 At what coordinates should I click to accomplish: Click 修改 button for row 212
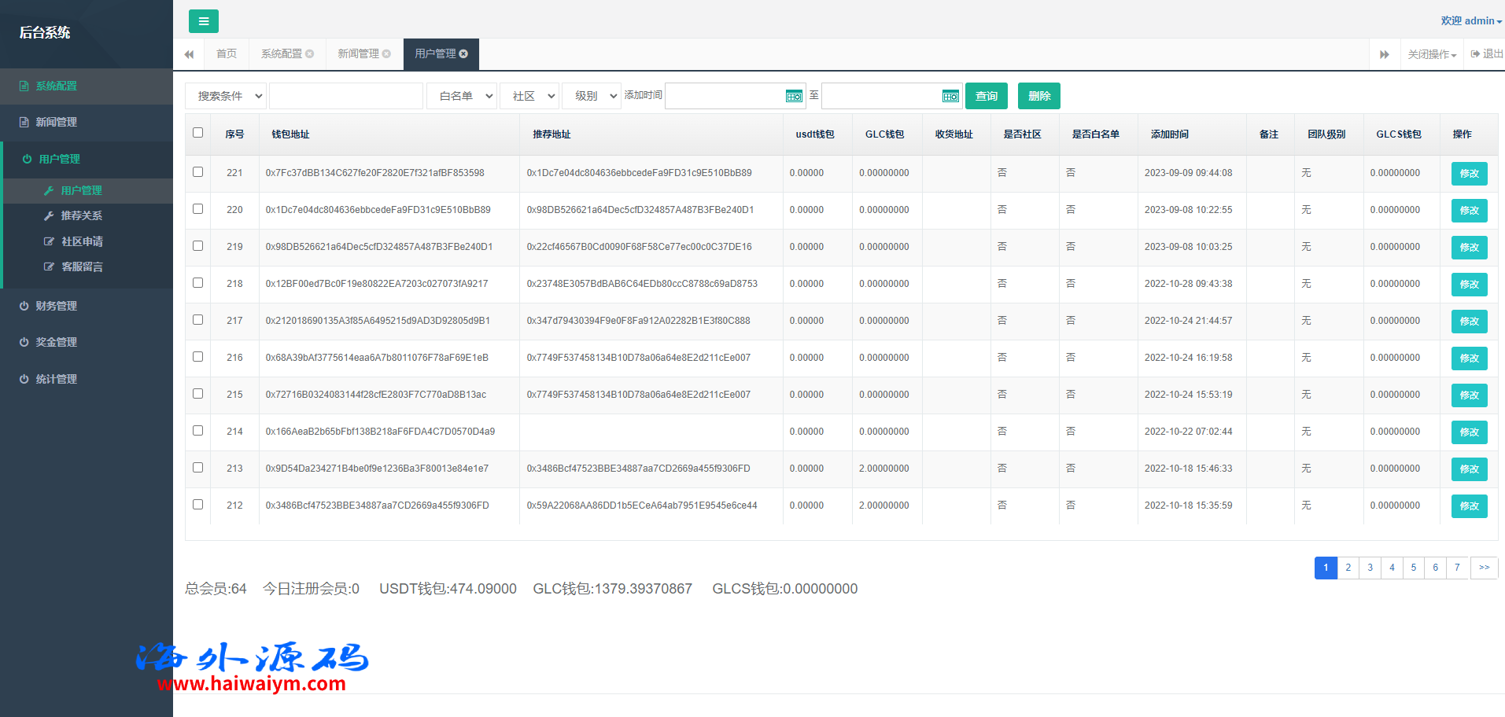tap(1469, 506)
